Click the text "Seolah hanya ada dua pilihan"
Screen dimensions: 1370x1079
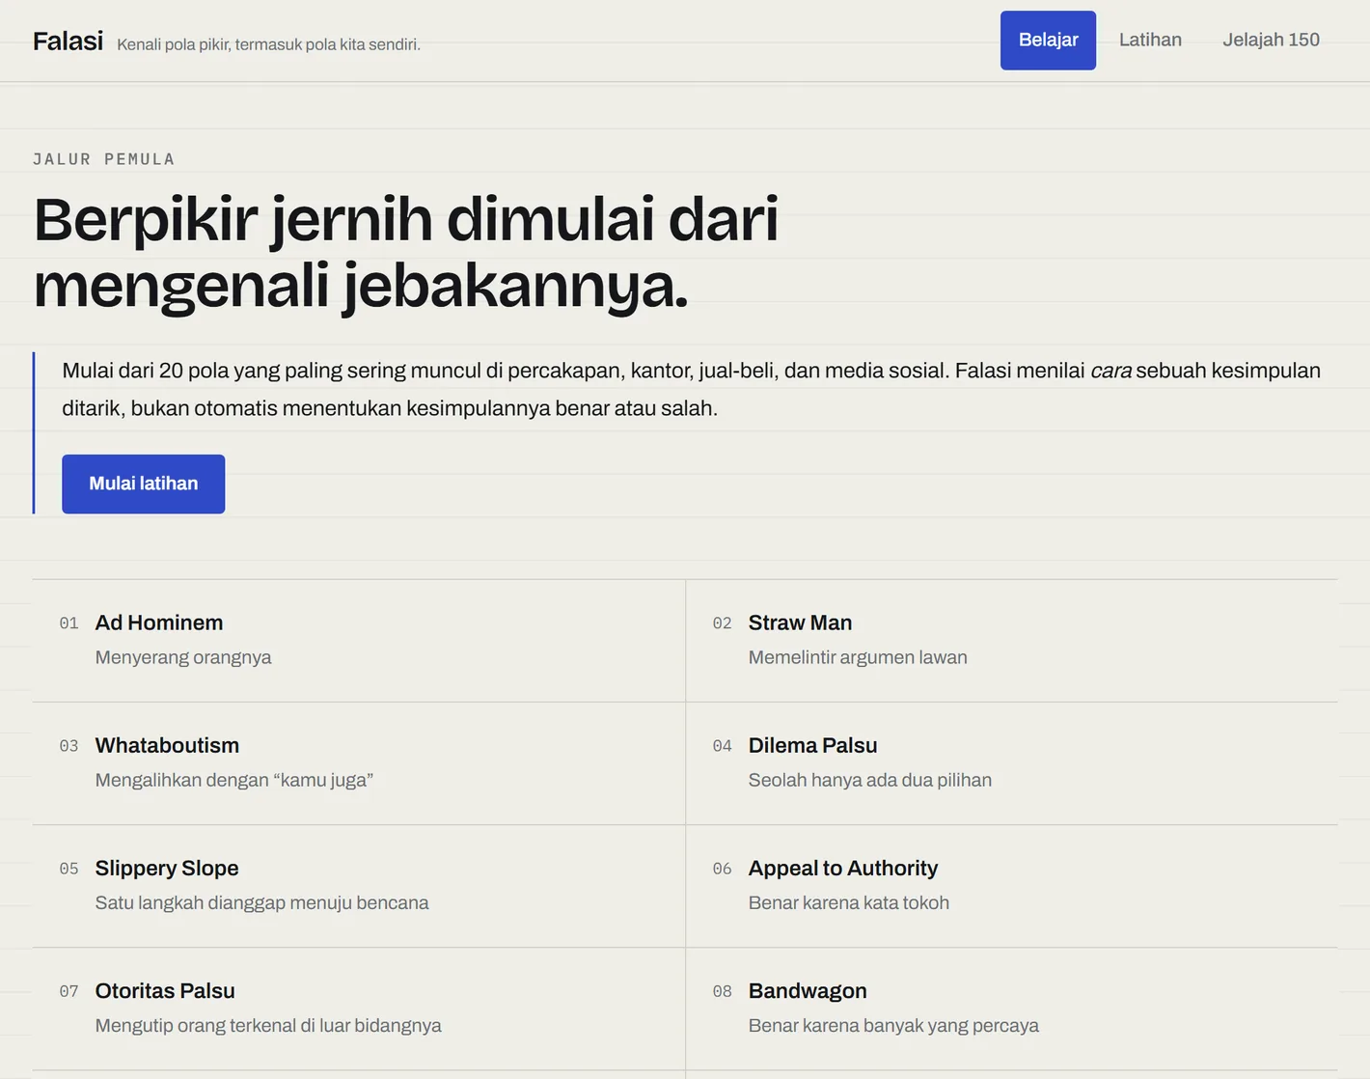click(870, 780)
